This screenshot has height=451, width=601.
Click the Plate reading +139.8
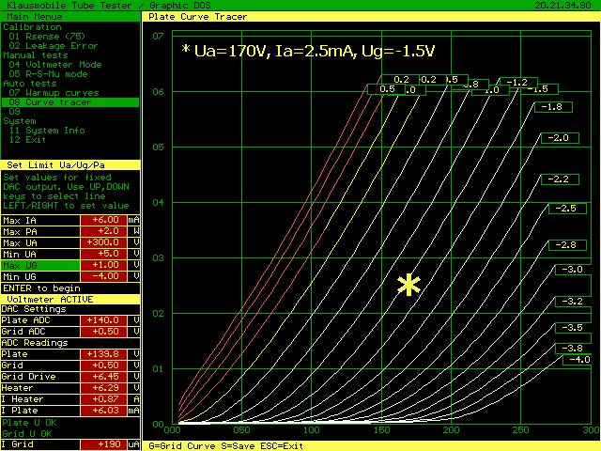103,354
